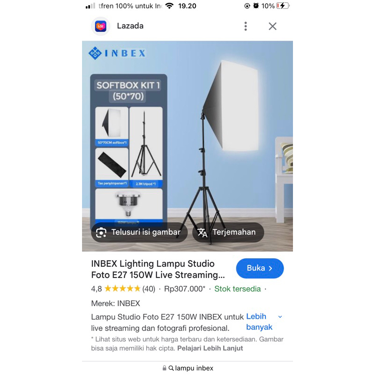The image size is (375, 375).
Task: Tap the 2.1M tripod thumbnail
Action: (x=146, y=147)
